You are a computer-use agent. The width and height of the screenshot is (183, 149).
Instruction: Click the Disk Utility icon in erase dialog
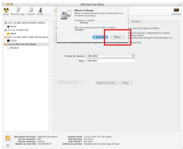point(66,15)
